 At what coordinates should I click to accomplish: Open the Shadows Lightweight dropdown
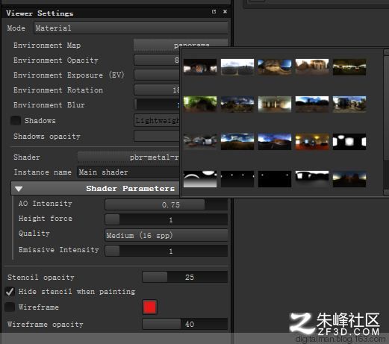pyautogui.click(x=157, y=121)
